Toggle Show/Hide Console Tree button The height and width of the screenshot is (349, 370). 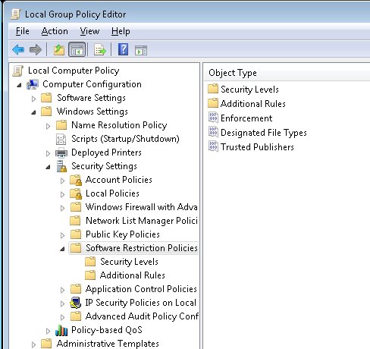77,49
